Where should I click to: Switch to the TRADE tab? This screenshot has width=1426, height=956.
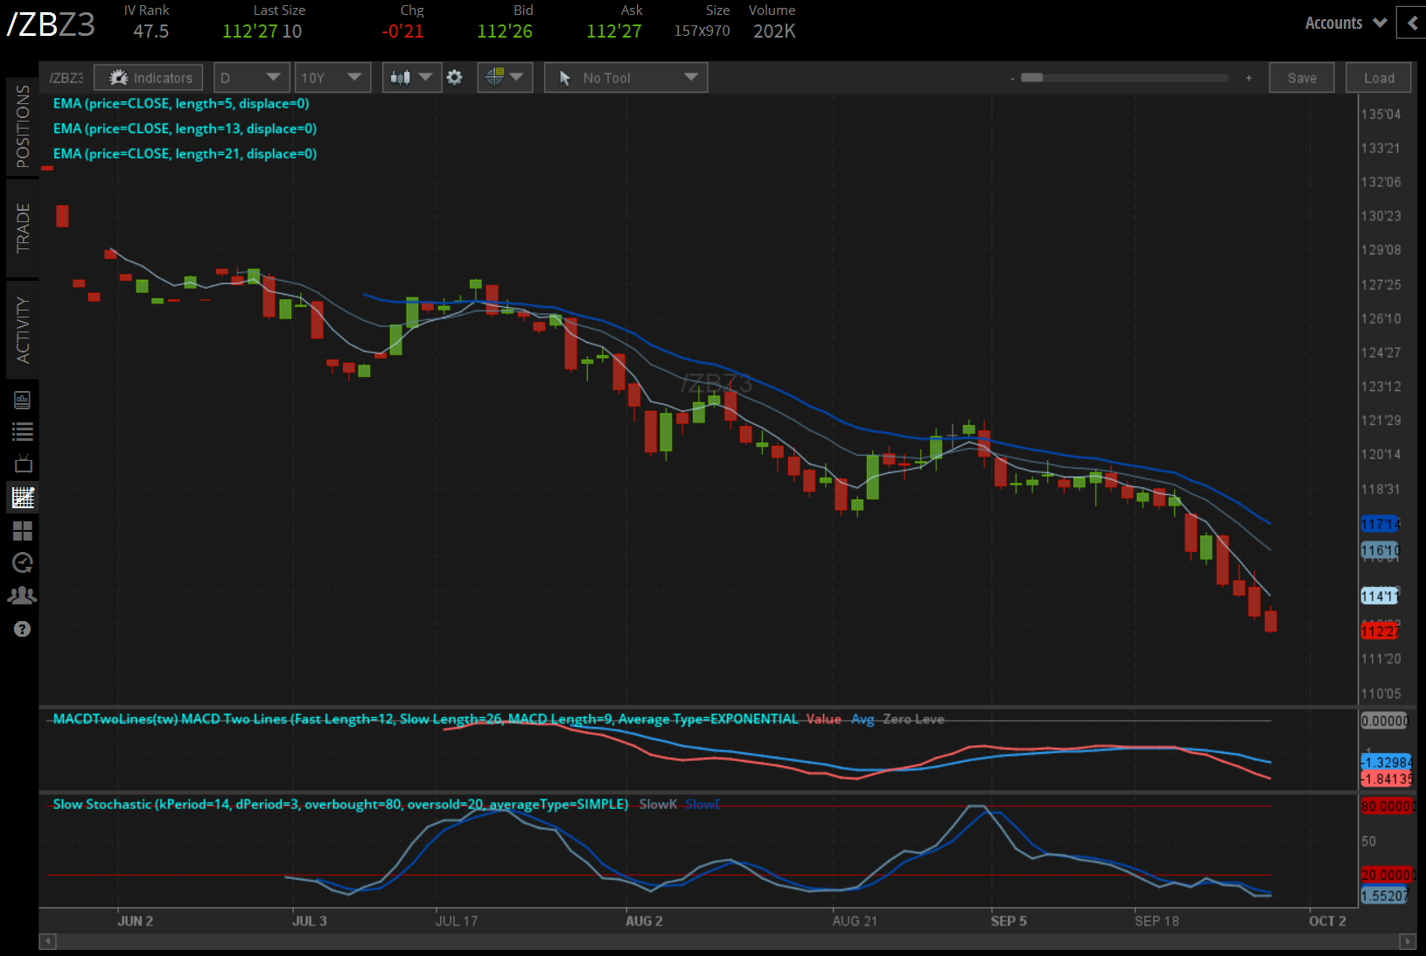tap(22, 230)
